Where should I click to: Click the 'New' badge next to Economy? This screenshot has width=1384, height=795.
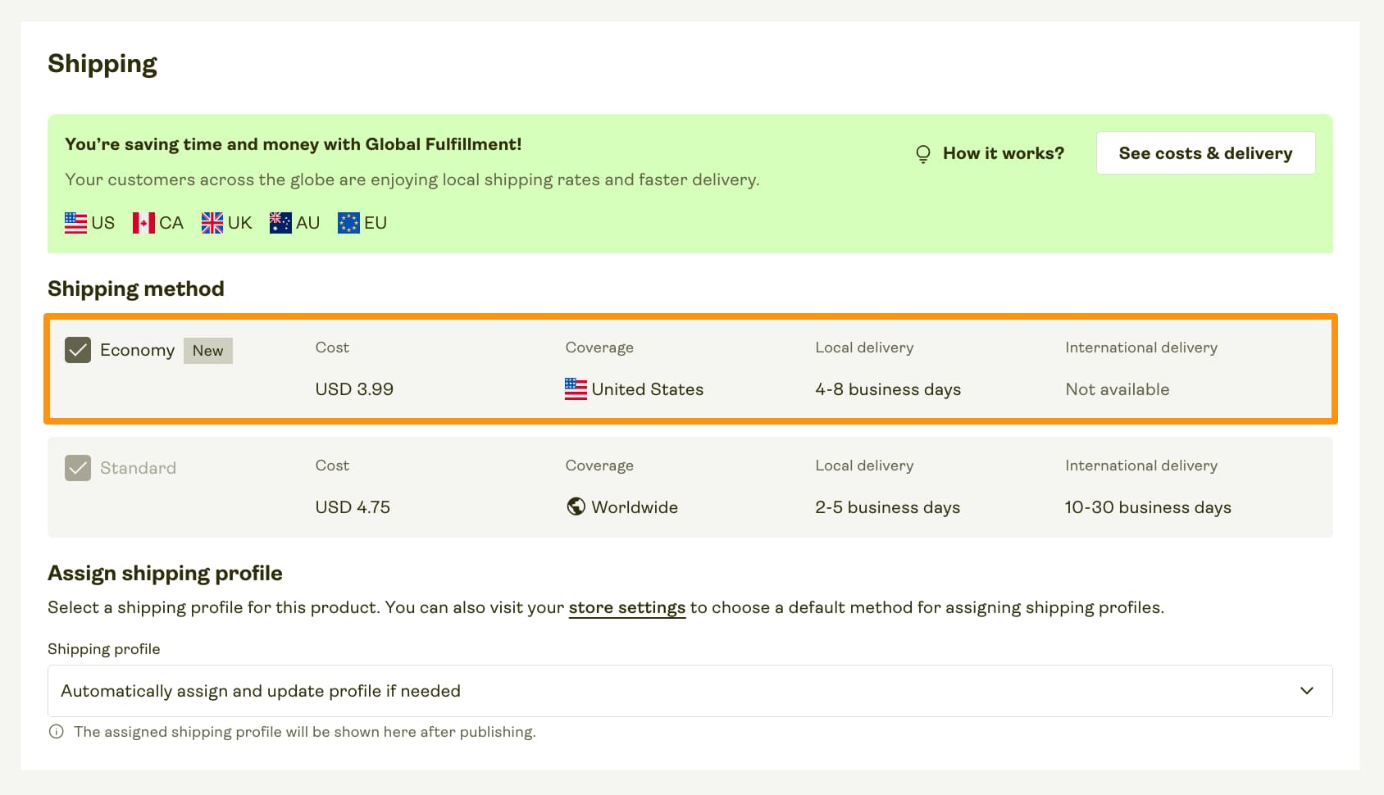pyautogui.click(x=208, y=350)
